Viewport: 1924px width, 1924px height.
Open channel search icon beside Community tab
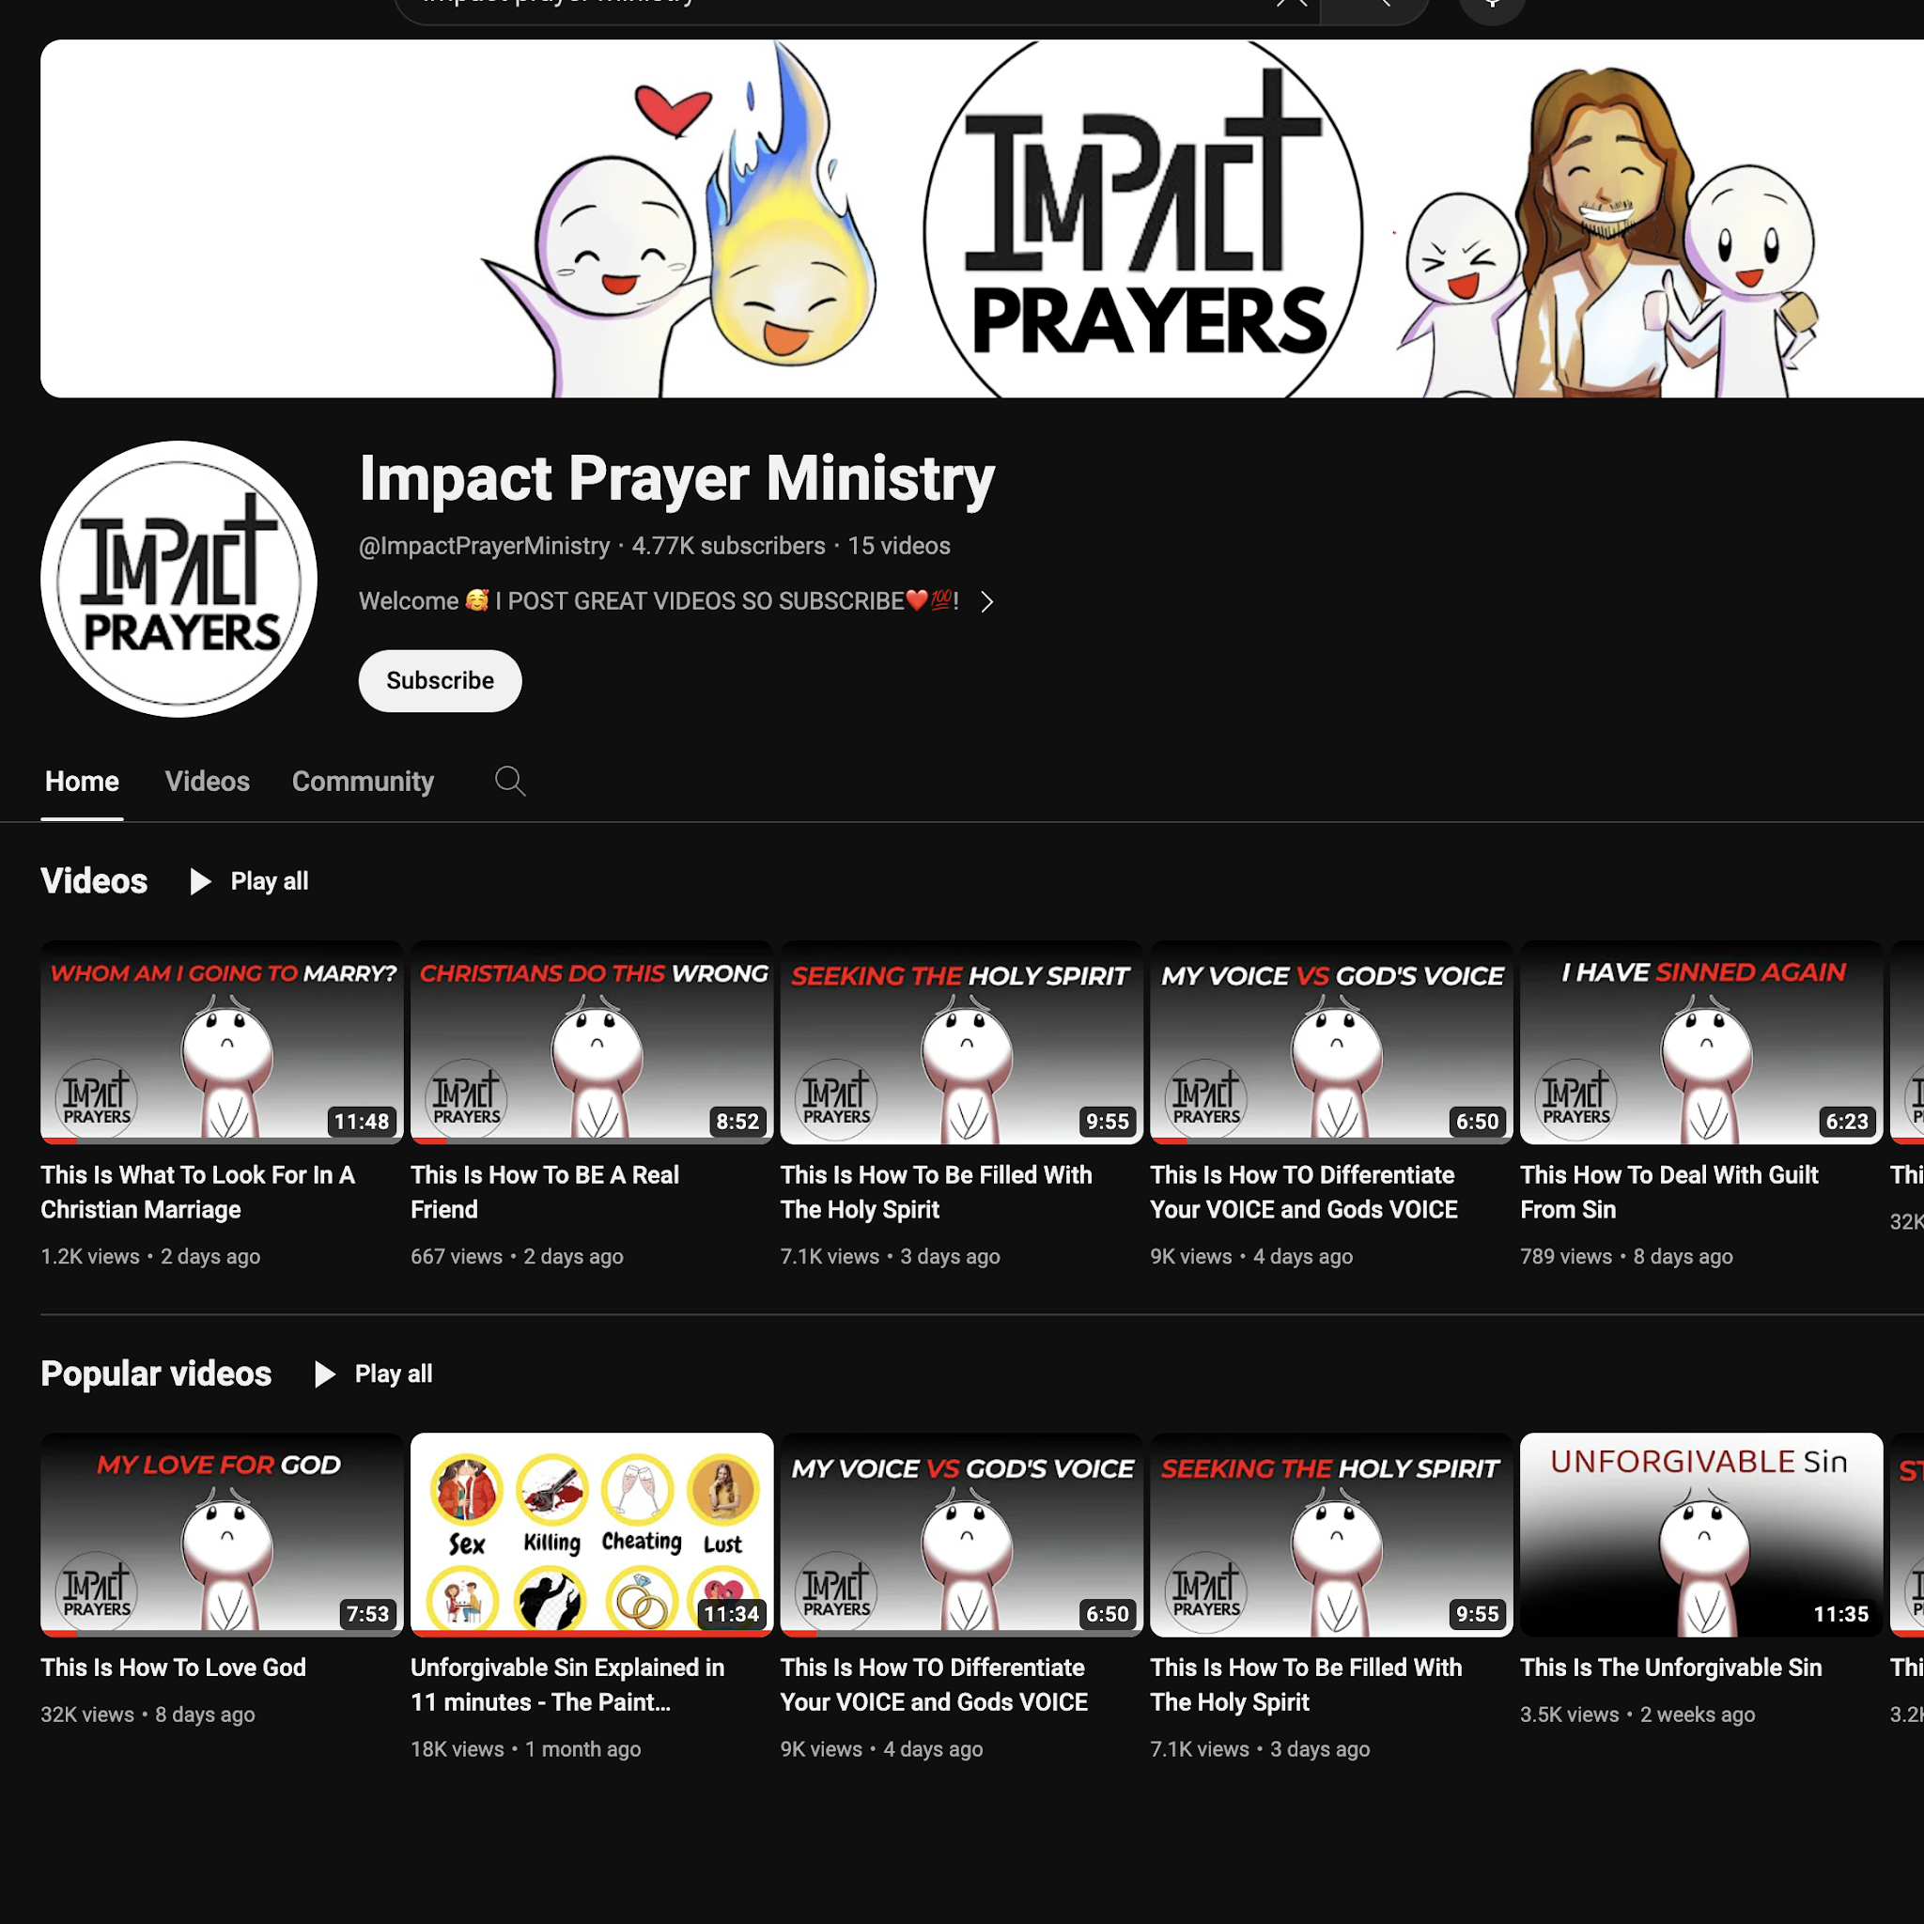coord(510,781)
